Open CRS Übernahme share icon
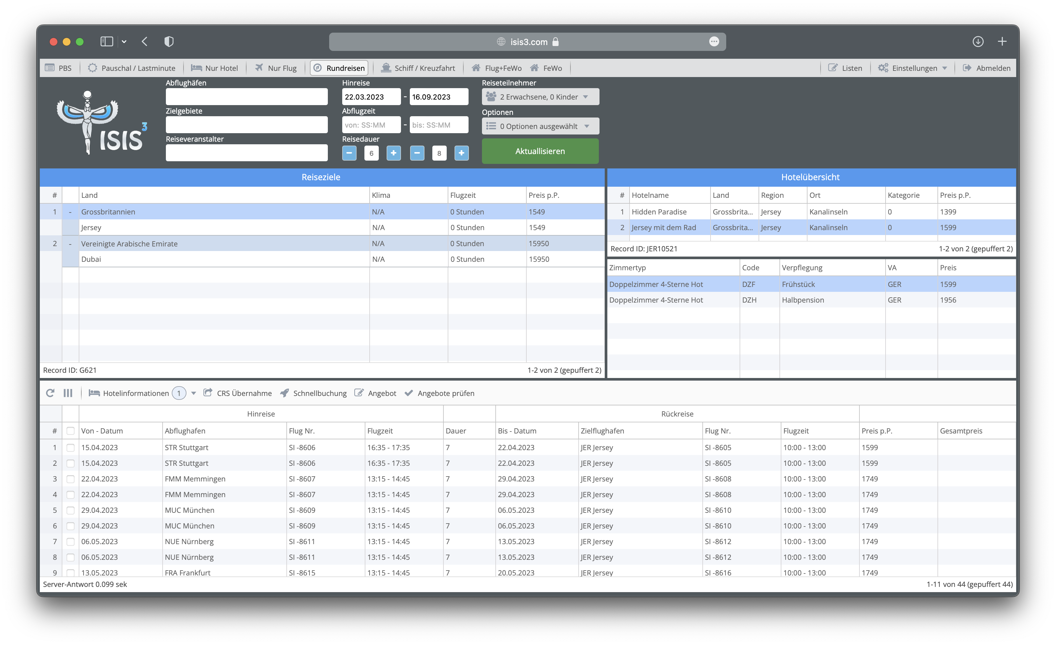The image size is (1056, 645). pos(208,393)
